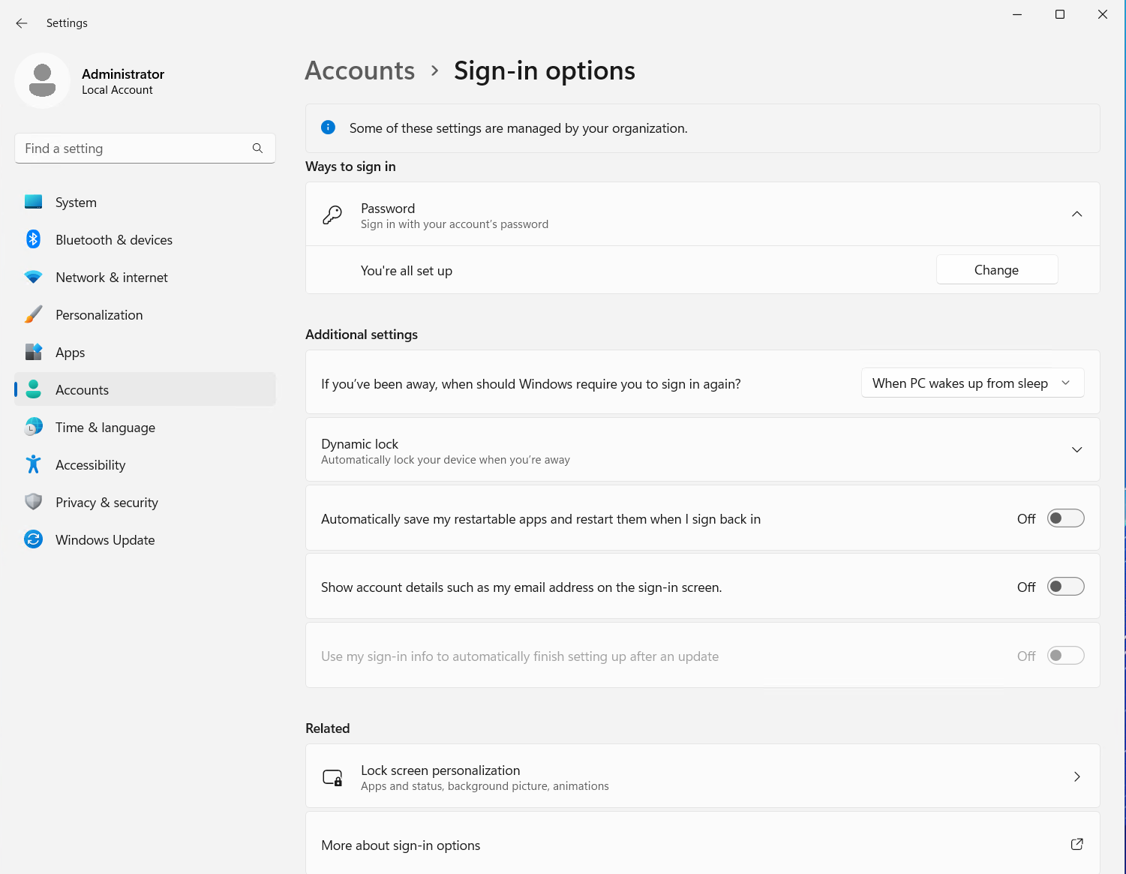
Task: Click the blue info icon in organization notice
Action: [x=328, y=128]
